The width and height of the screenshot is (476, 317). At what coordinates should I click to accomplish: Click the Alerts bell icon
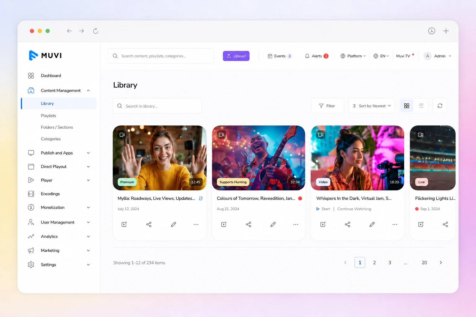coord(307,56)
